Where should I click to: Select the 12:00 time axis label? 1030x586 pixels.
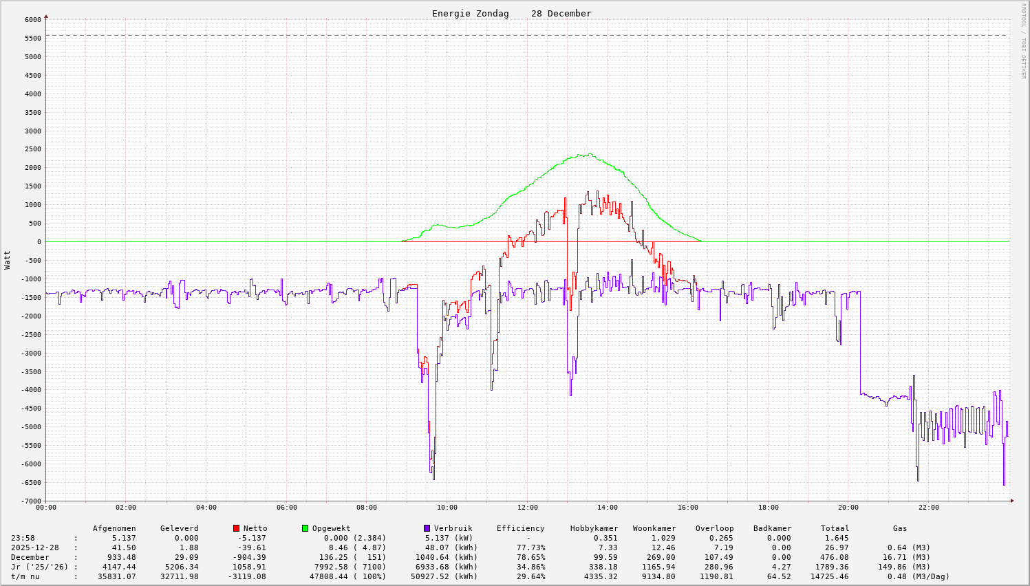[x=527, y=508]
